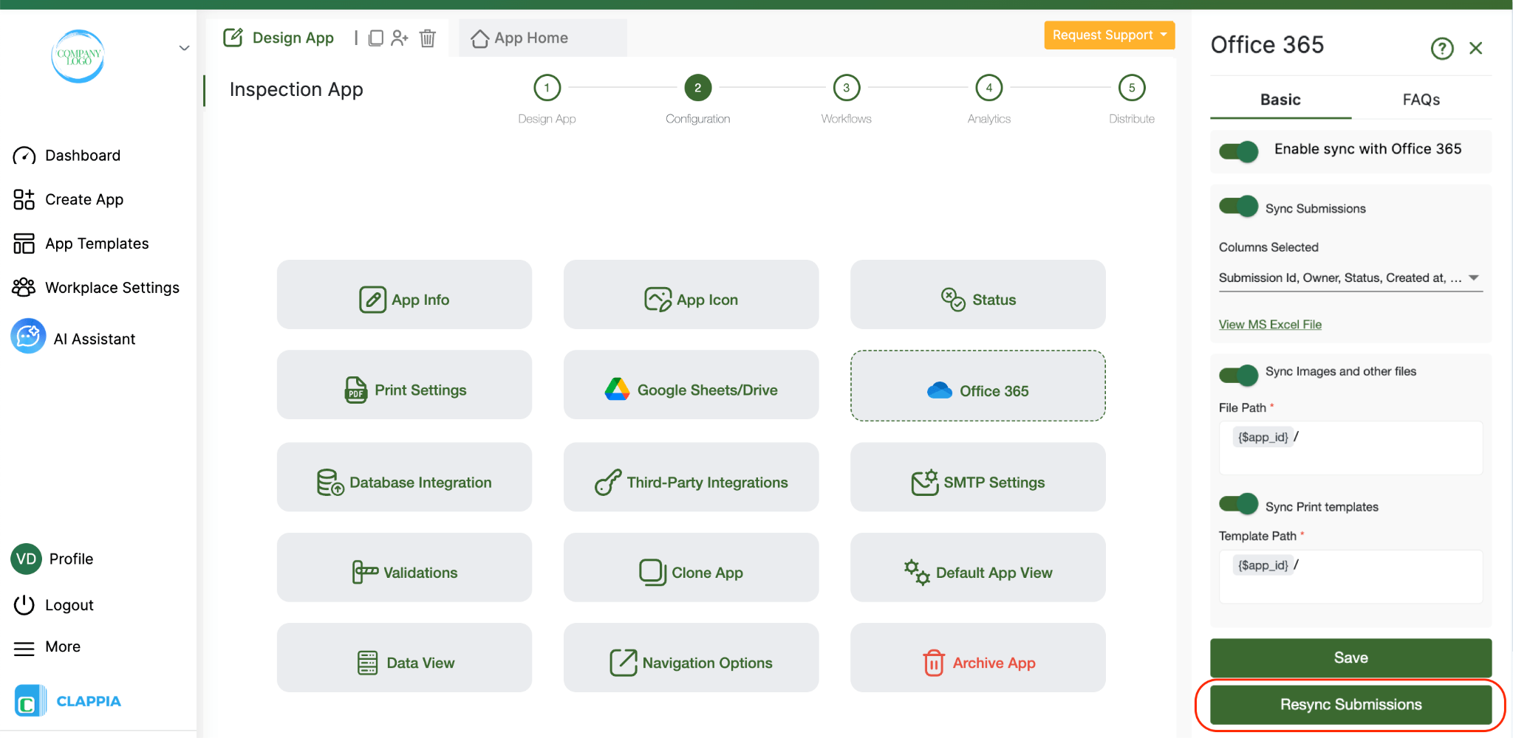Click the Resync Submissions button
Viewport: 1513px width, 738px height.
[1350, 704]
